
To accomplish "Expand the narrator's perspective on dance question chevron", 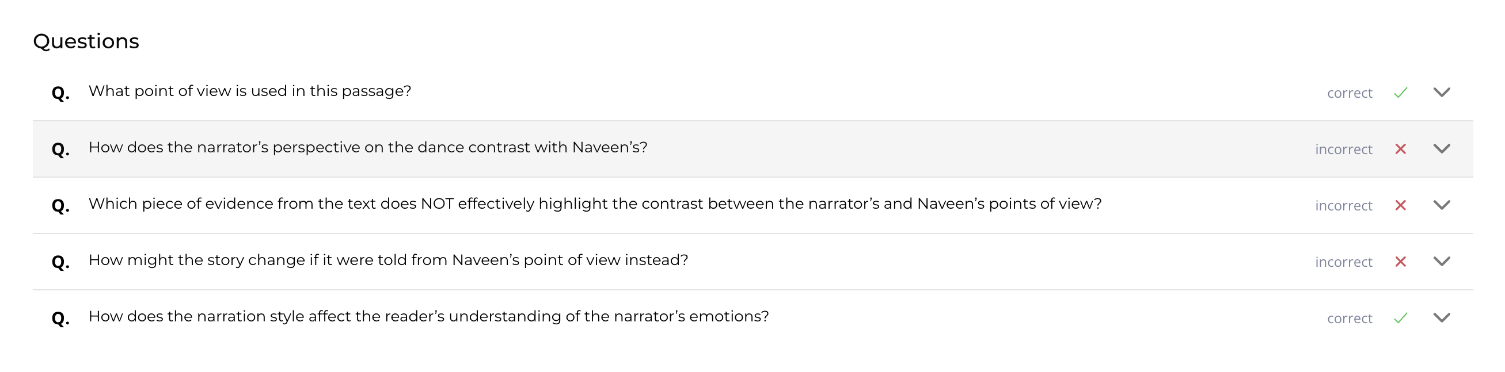I will (x=1441, y=149).
